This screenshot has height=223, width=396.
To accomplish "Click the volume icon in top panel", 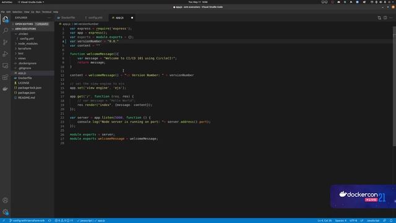I will click(x=381, y=2).
